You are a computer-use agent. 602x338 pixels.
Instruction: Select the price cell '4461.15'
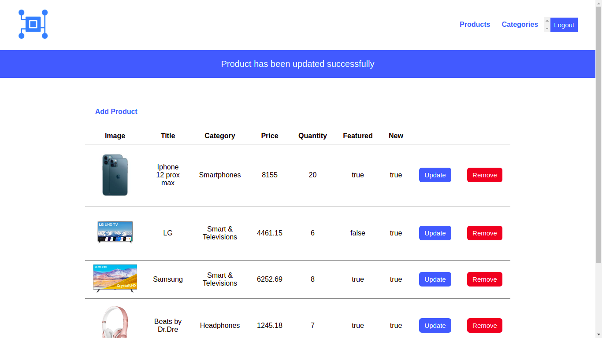coord(270,233)
